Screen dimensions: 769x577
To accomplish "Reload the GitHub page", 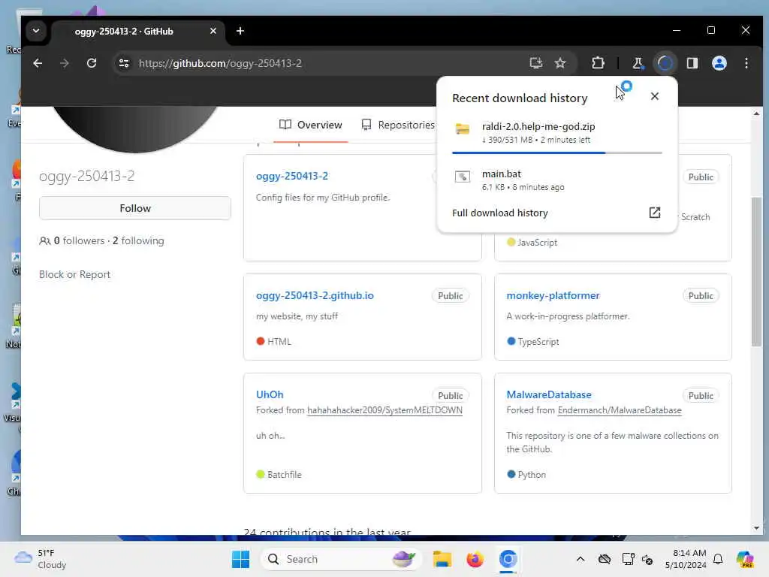I will pyautogui.click(x=91, y=63).
